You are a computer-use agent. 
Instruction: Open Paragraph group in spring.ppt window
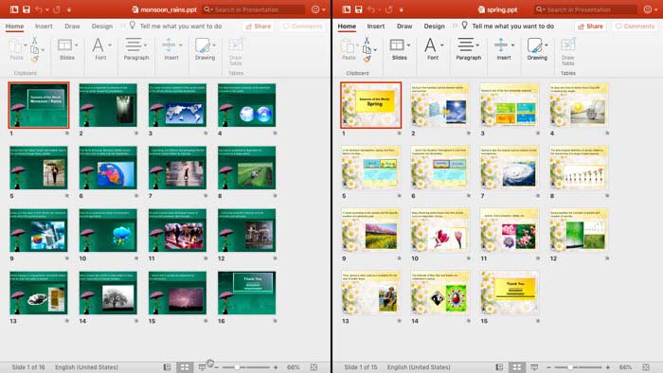(x=469, y=48)
